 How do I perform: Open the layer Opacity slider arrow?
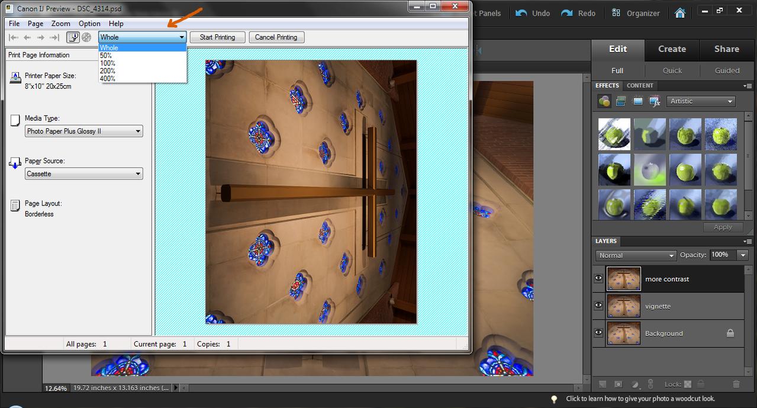[743, 255]
